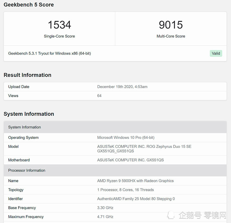The height and width of the screenshot is (223, 231).
Task: Click the AMD Ryzen 9 5900HX processor name
Action: click(x=135, y=181)
